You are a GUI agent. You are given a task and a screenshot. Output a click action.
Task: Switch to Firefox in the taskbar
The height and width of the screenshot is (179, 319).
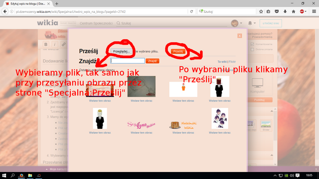pyautogui.click(x=21, y=176)
